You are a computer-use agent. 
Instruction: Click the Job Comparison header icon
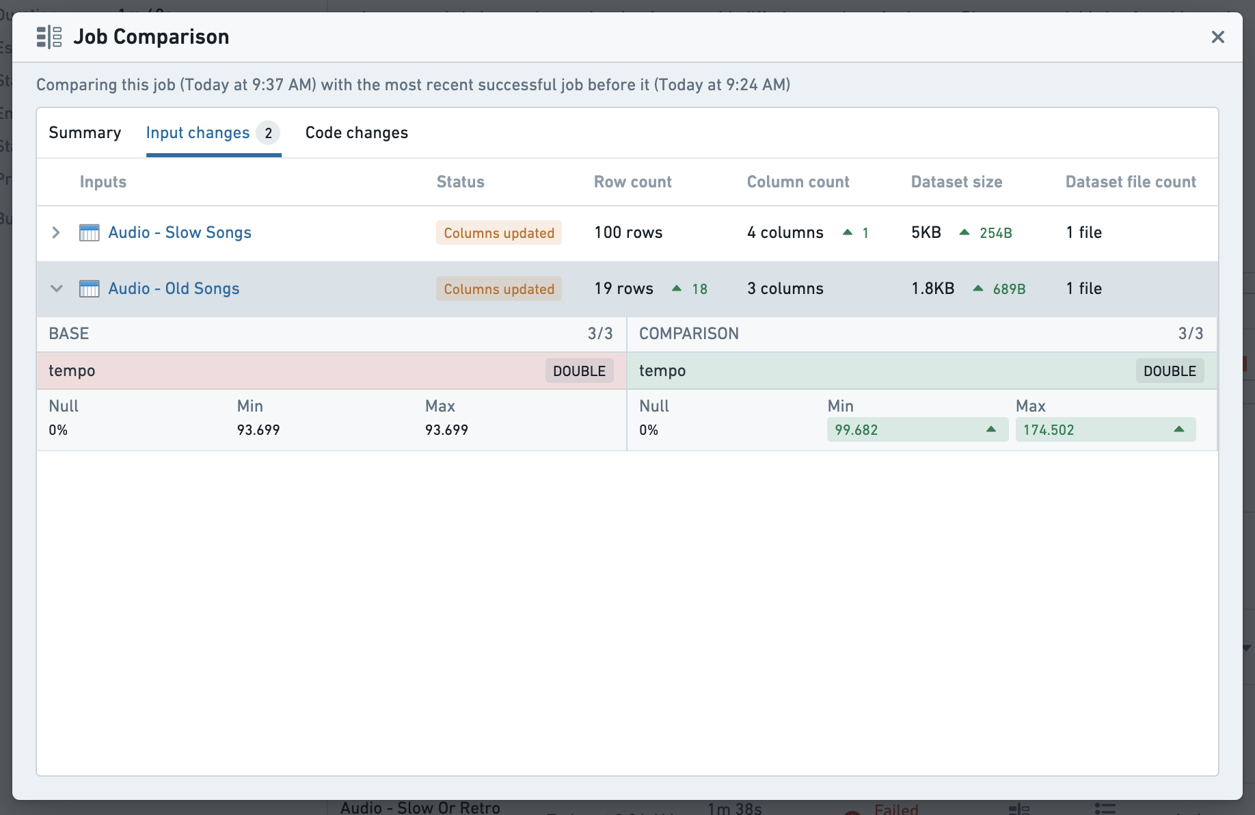[49, 37]
